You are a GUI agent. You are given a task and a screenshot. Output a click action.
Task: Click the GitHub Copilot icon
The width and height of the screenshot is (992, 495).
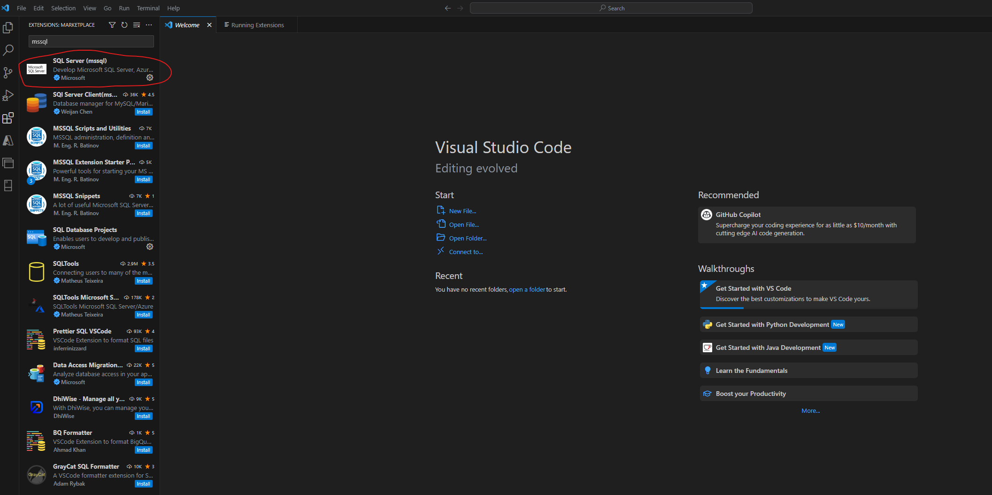tap(707, 215)
